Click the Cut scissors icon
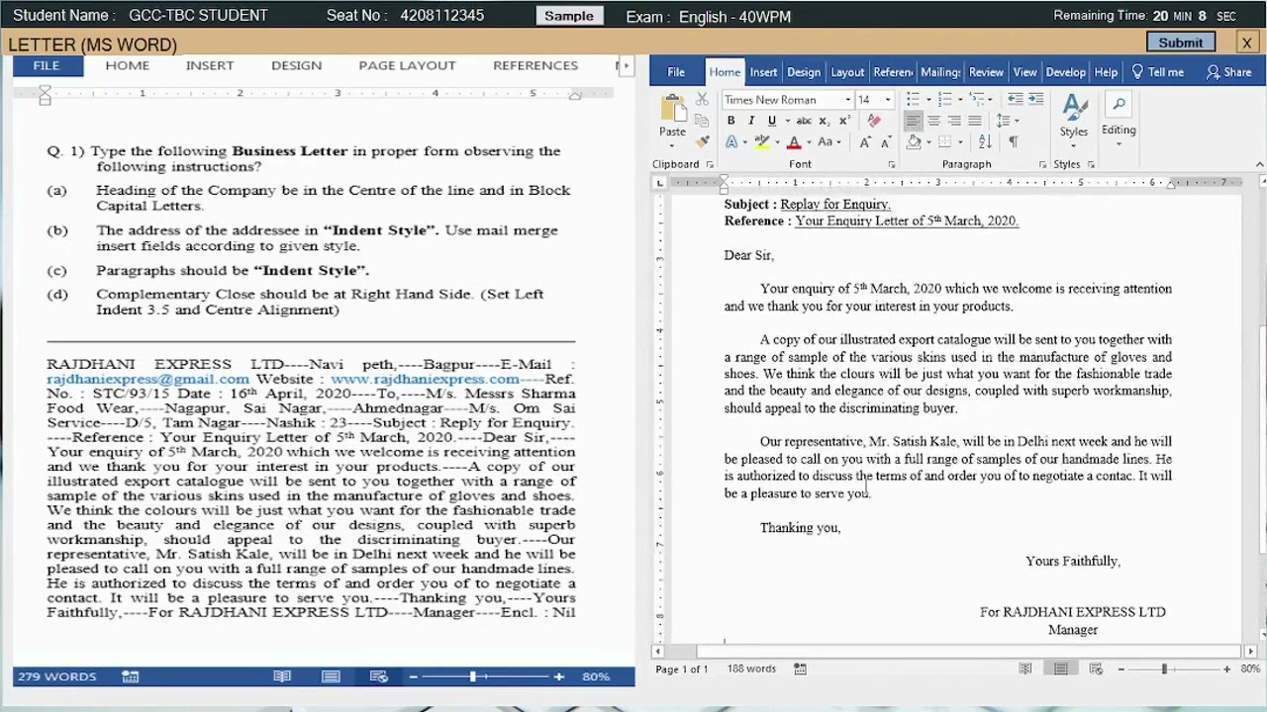This screenshot has width=1267, height=712. 702,100
